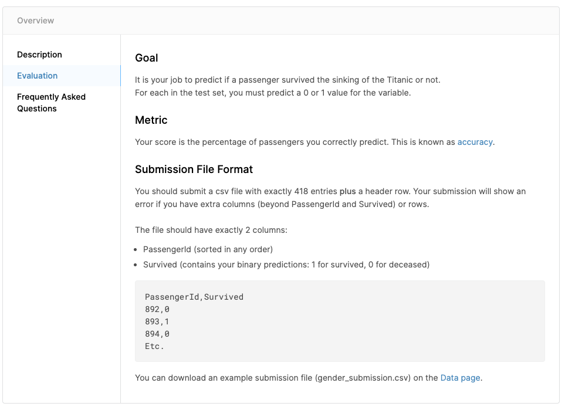The image size is (565, 410).
Task: Select the Evaluation sidebar tab
Action: point(38,76)
